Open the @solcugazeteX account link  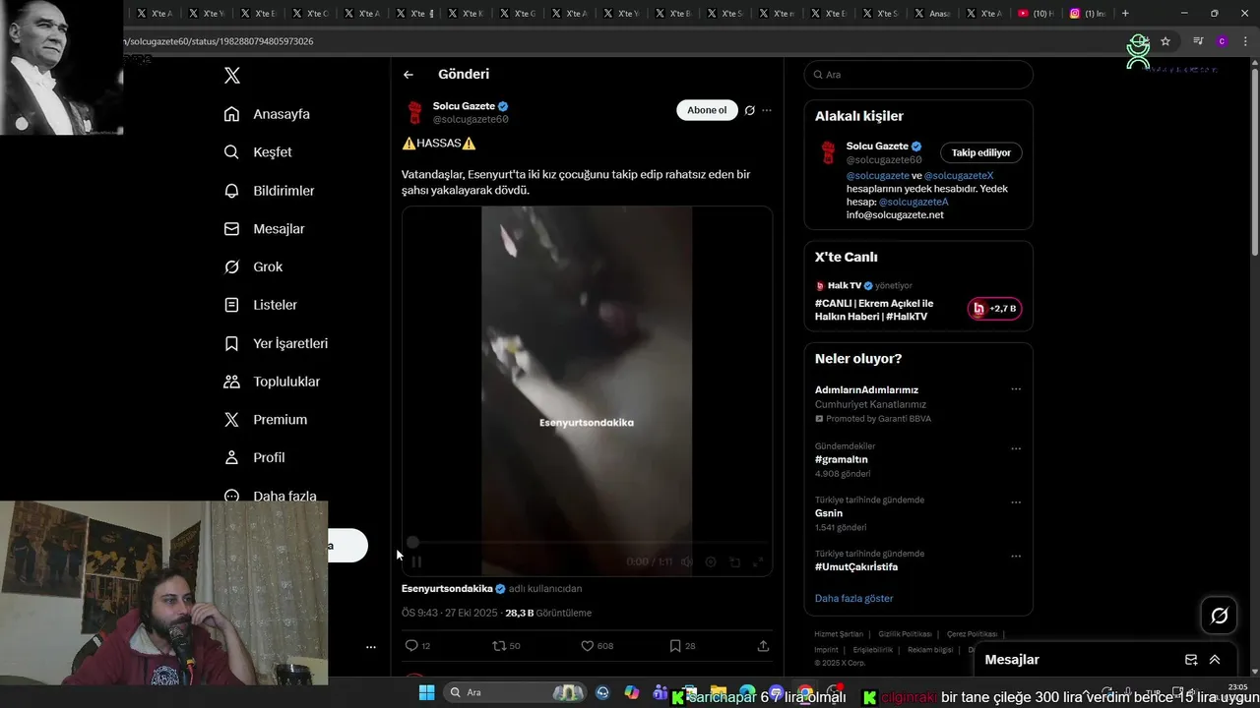coord(959,176)
